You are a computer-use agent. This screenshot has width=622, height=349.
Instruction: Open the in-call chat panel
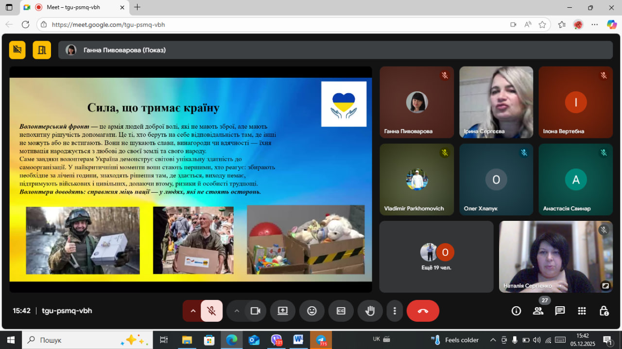click(560, 311)
